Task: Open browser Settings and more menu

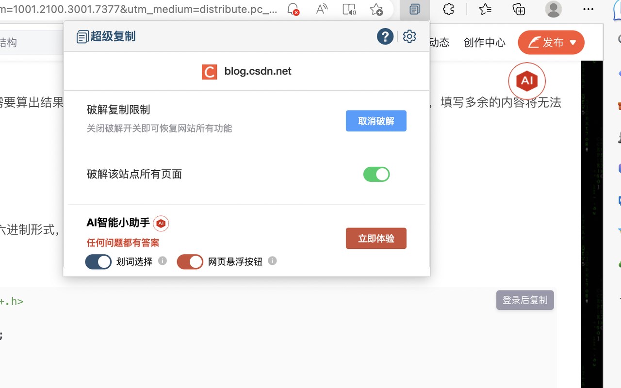Action: [588, 9]
